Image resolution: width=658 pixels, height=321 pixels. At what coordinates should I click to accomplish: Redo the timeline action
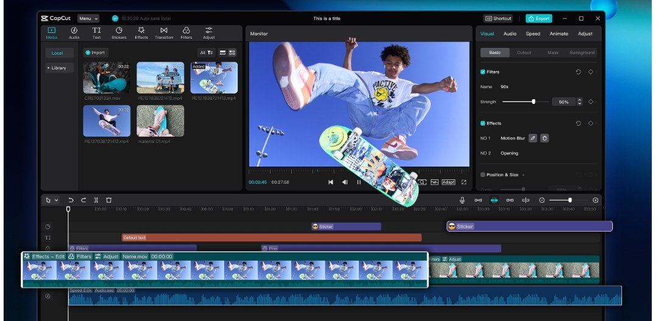pyautogui.click(x=83, y=201)
